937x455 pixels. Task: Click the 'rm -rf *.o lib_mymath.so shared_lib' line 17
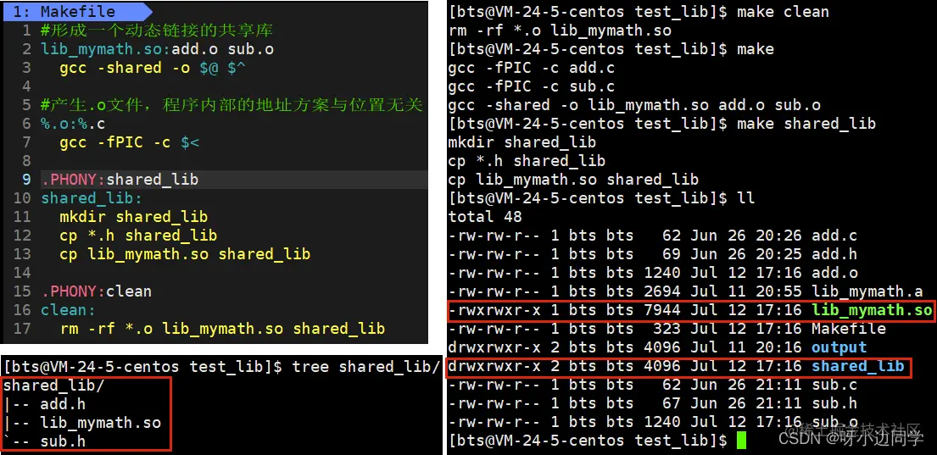[x=222, y=329]
